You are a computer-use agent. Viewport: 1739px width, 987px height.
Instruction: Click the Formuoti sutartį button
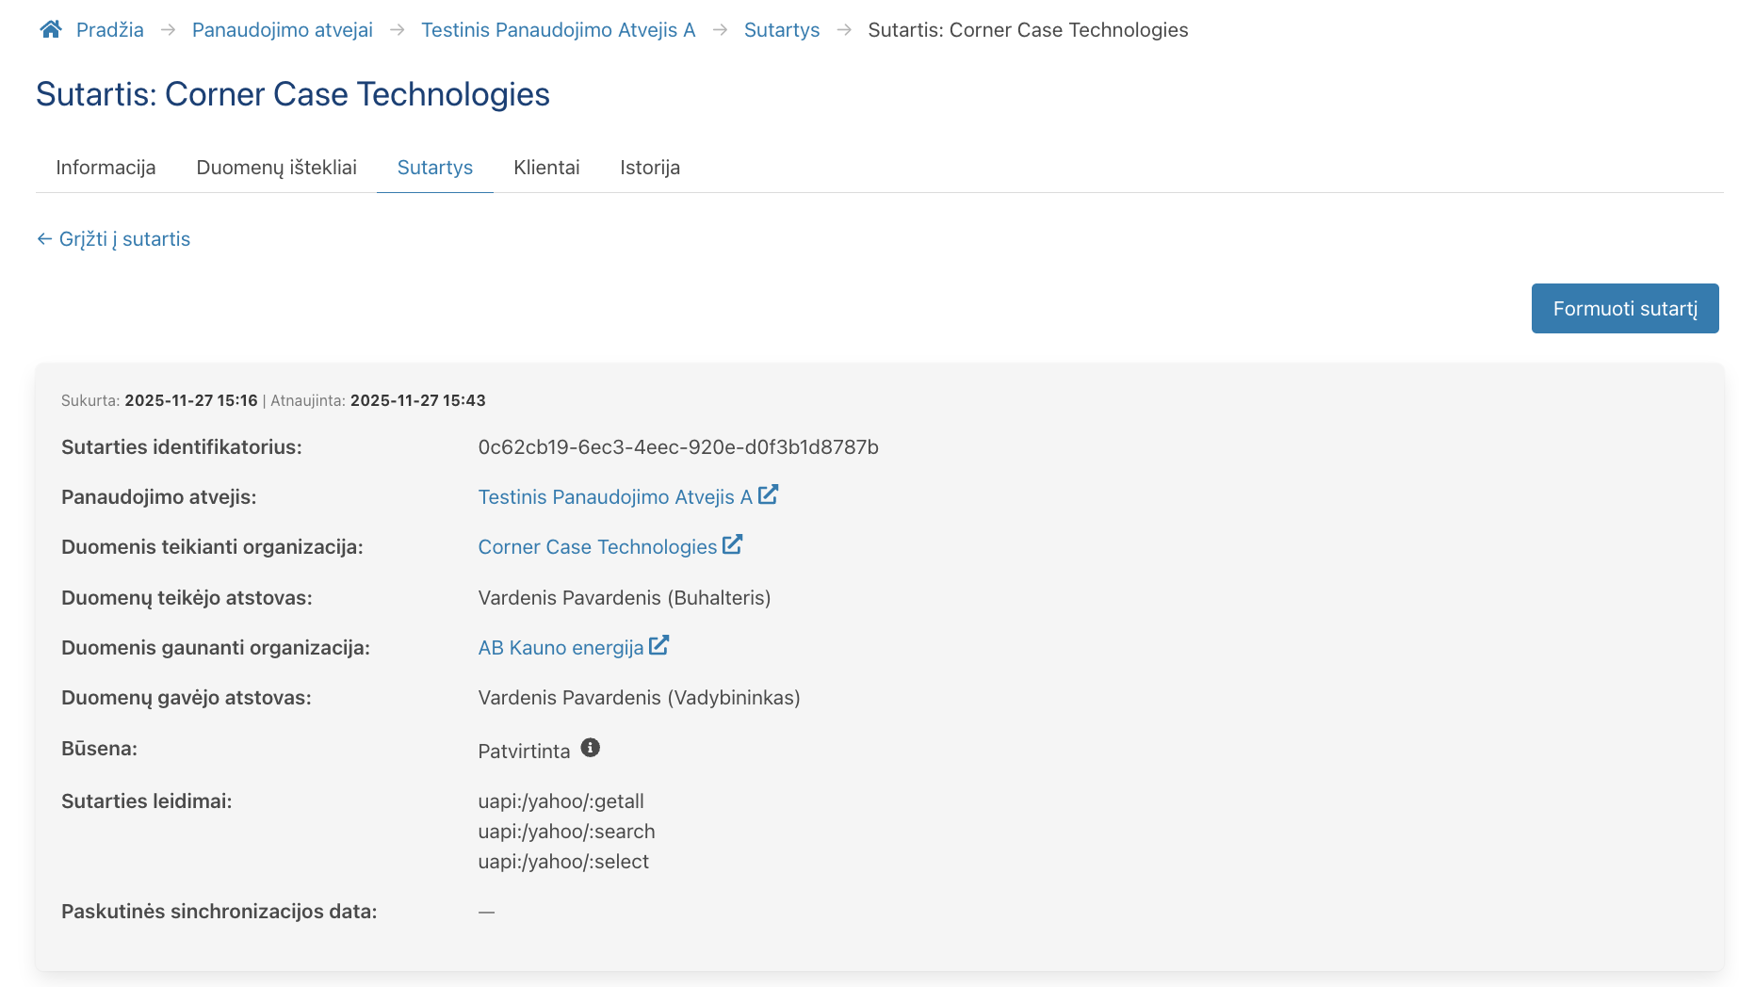click(1625, 309)
